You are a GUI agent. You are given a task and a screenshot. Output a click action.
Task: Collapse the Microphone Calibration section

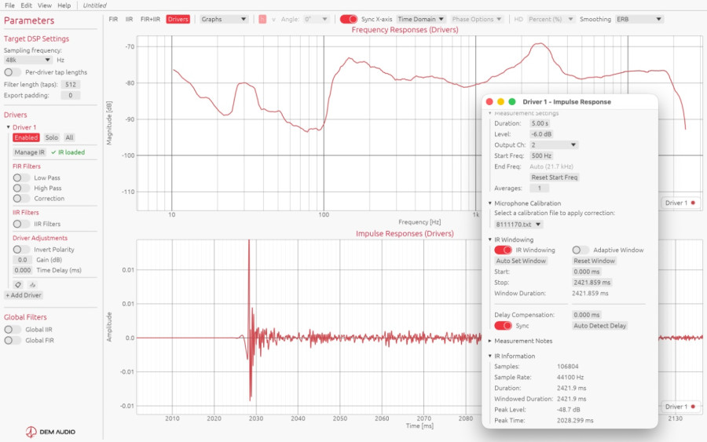click(x=490, y=203)
